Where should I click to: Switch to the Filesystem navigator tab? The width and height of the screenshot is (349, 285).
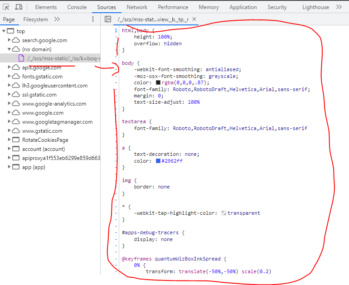tap(35, 19)
